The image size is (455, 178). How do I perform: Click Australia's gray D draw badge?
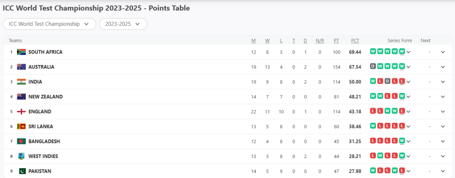pyautogui.click(x=373, y=66)
